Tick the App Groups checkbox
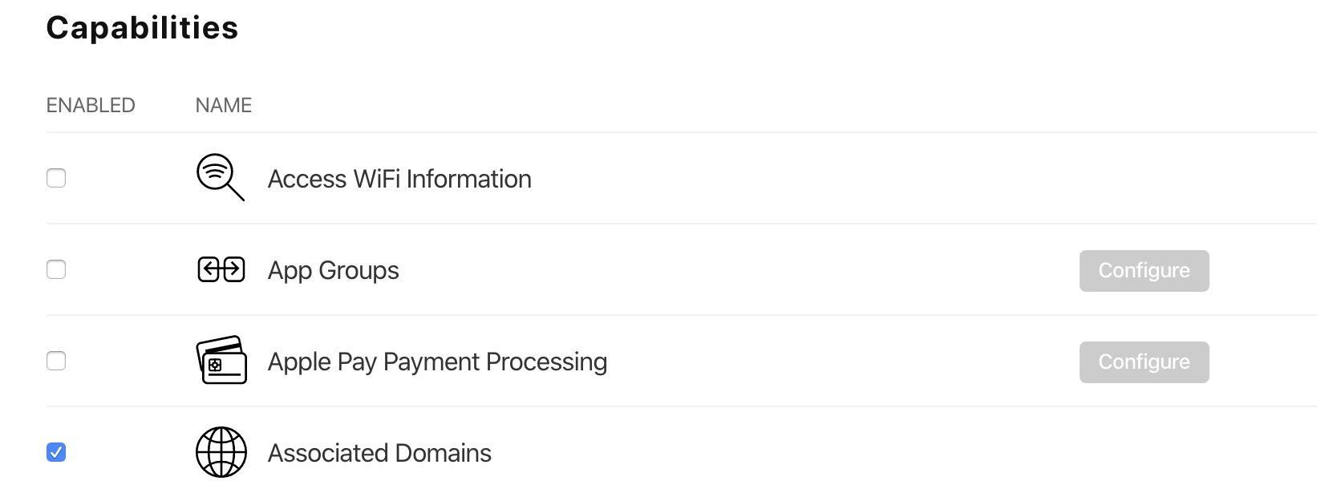This screenshot has width=1317, height=497. click(x=56, y=269)
